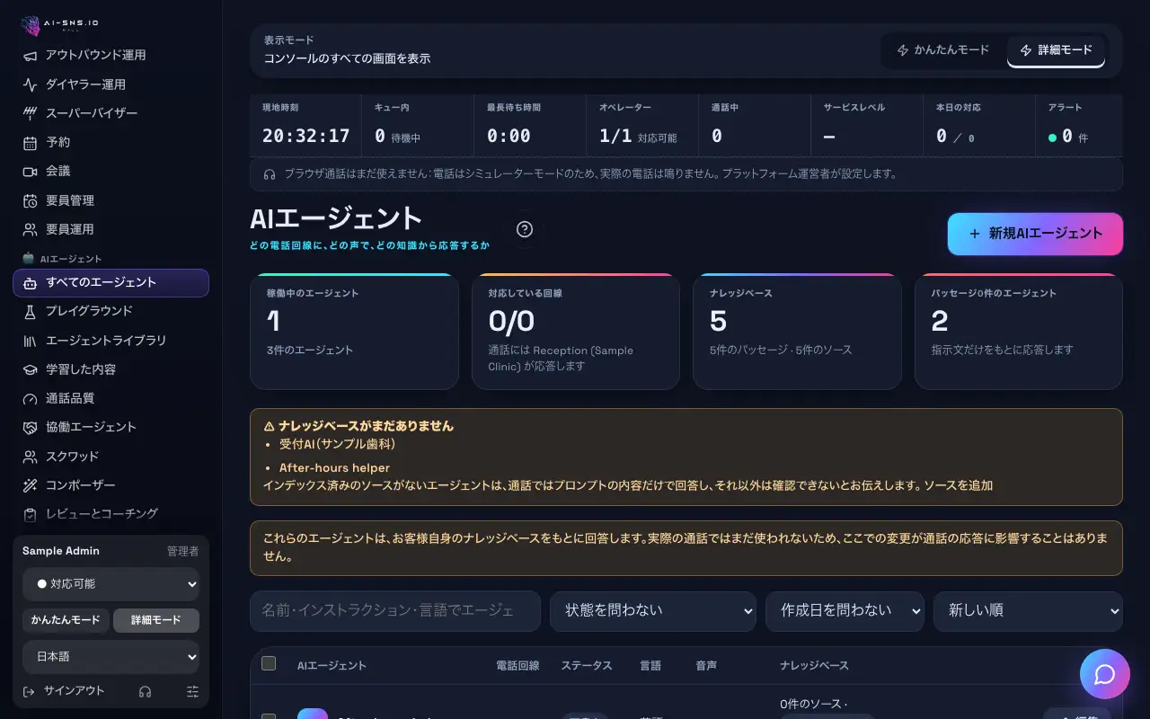The width and height of the screenshot is (1150, 719).
Task: Click the サービスレベル tile
Action: (867, 126)
